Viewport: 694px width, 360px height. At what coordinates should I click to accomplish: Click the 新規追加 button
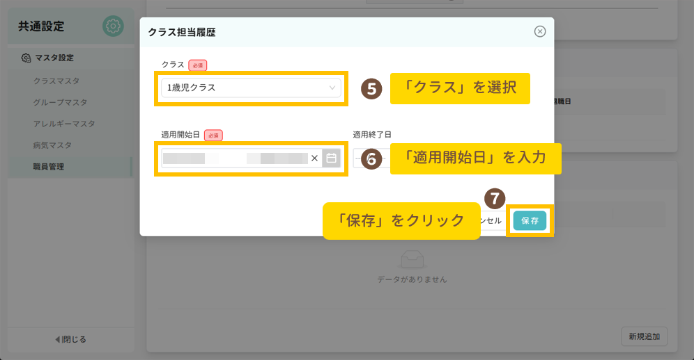(644, 336)
